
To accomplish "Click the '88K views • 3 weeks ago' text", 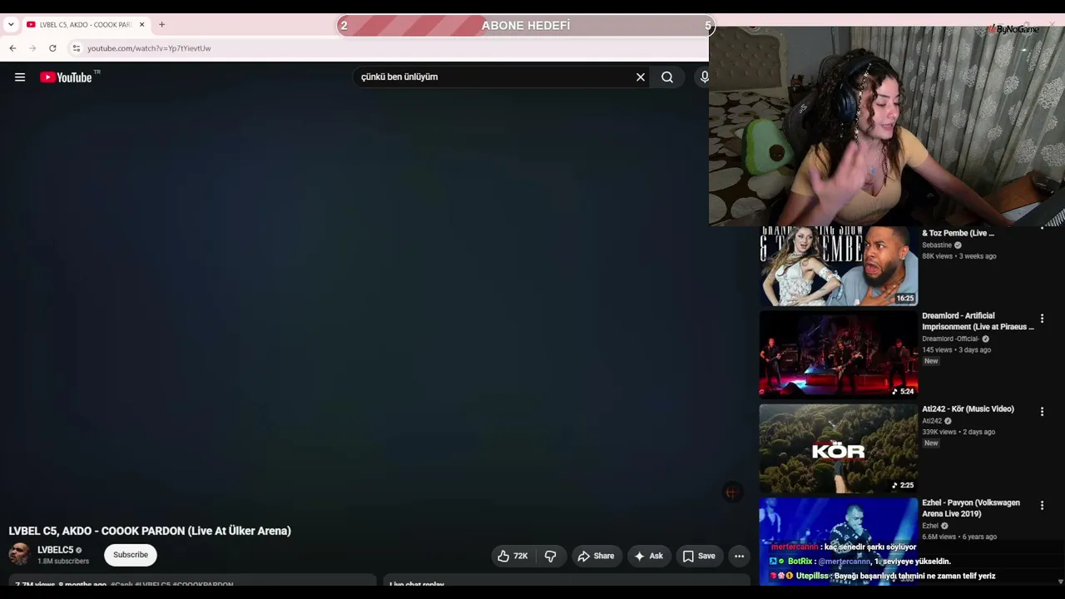I will [x=959, y=256].
